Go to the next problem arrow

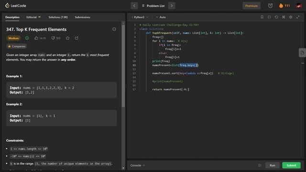tap(172, 6)
